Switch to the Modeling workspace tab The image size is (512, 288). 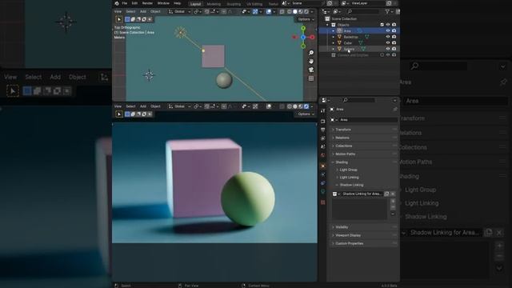214,4
